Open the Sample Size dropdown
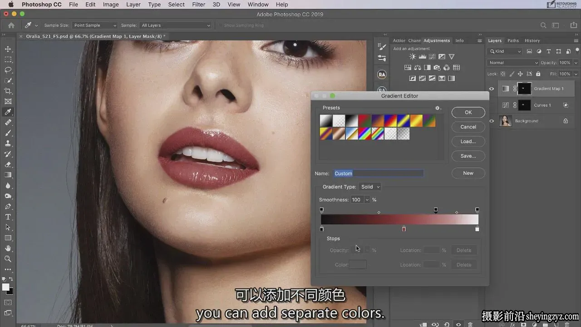Image resolution: width=581 pixels, height=327 pixels. tap(94, 25)
